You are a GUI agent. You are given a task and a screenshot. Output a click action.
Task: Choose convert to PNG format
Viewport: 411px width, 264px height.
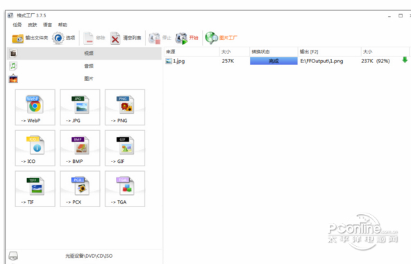tap(125, 107)
